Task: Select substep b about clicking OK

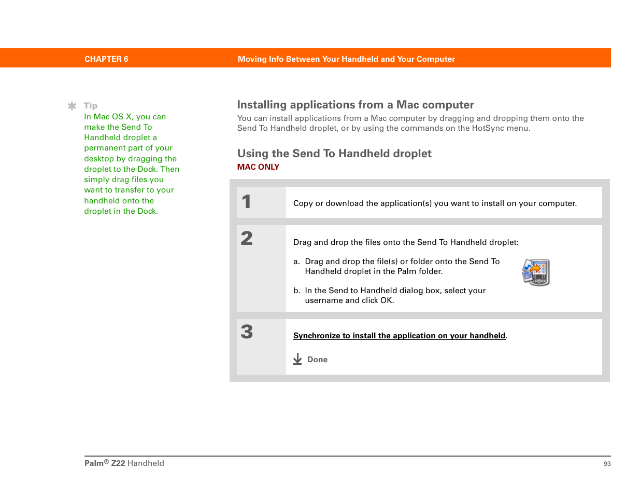Action: click(390, 295)
